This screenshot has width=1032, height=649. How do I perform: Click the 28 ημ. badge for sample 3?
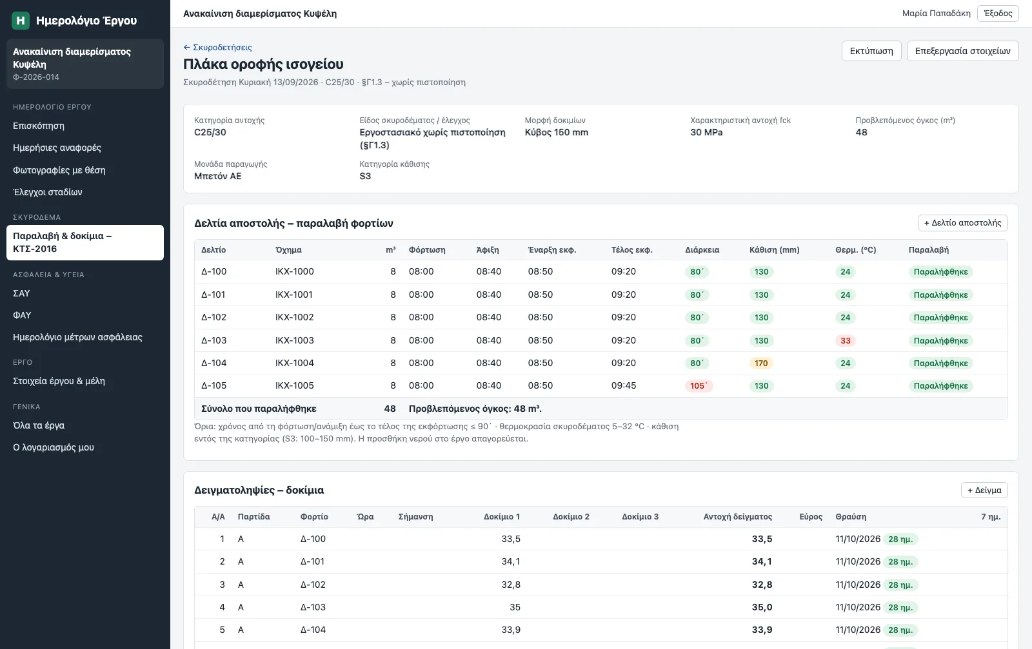click(900, 585)
